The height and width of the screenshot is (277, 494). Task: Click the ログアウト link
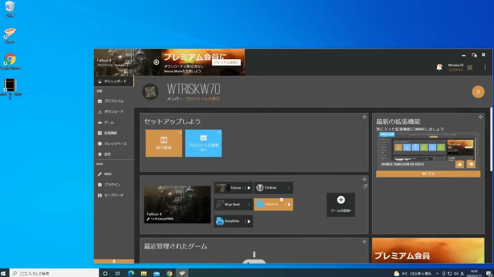point(456,70)
